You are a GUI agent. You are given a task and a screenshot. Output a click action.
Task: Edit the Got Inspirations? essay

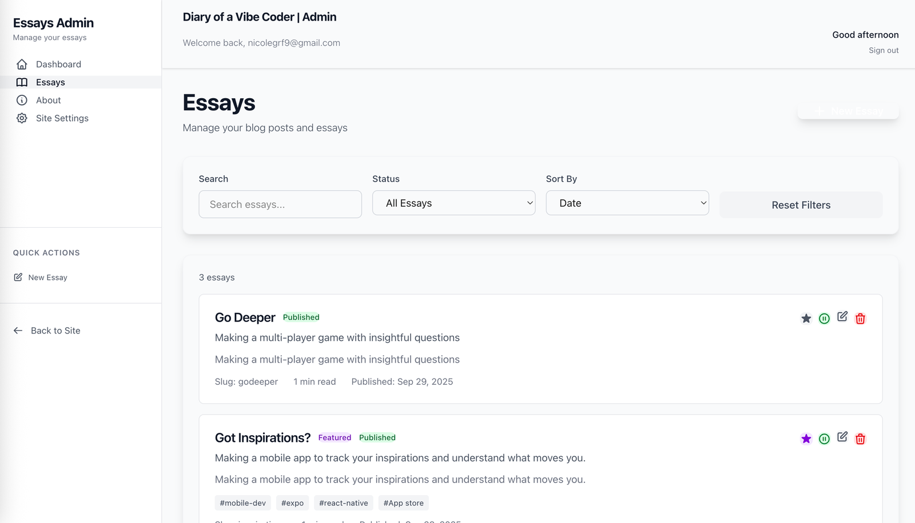[x=842, y=437]
